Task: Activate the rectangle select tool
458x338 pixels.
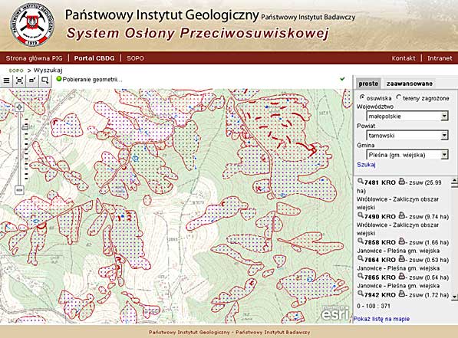Action: 45,80
